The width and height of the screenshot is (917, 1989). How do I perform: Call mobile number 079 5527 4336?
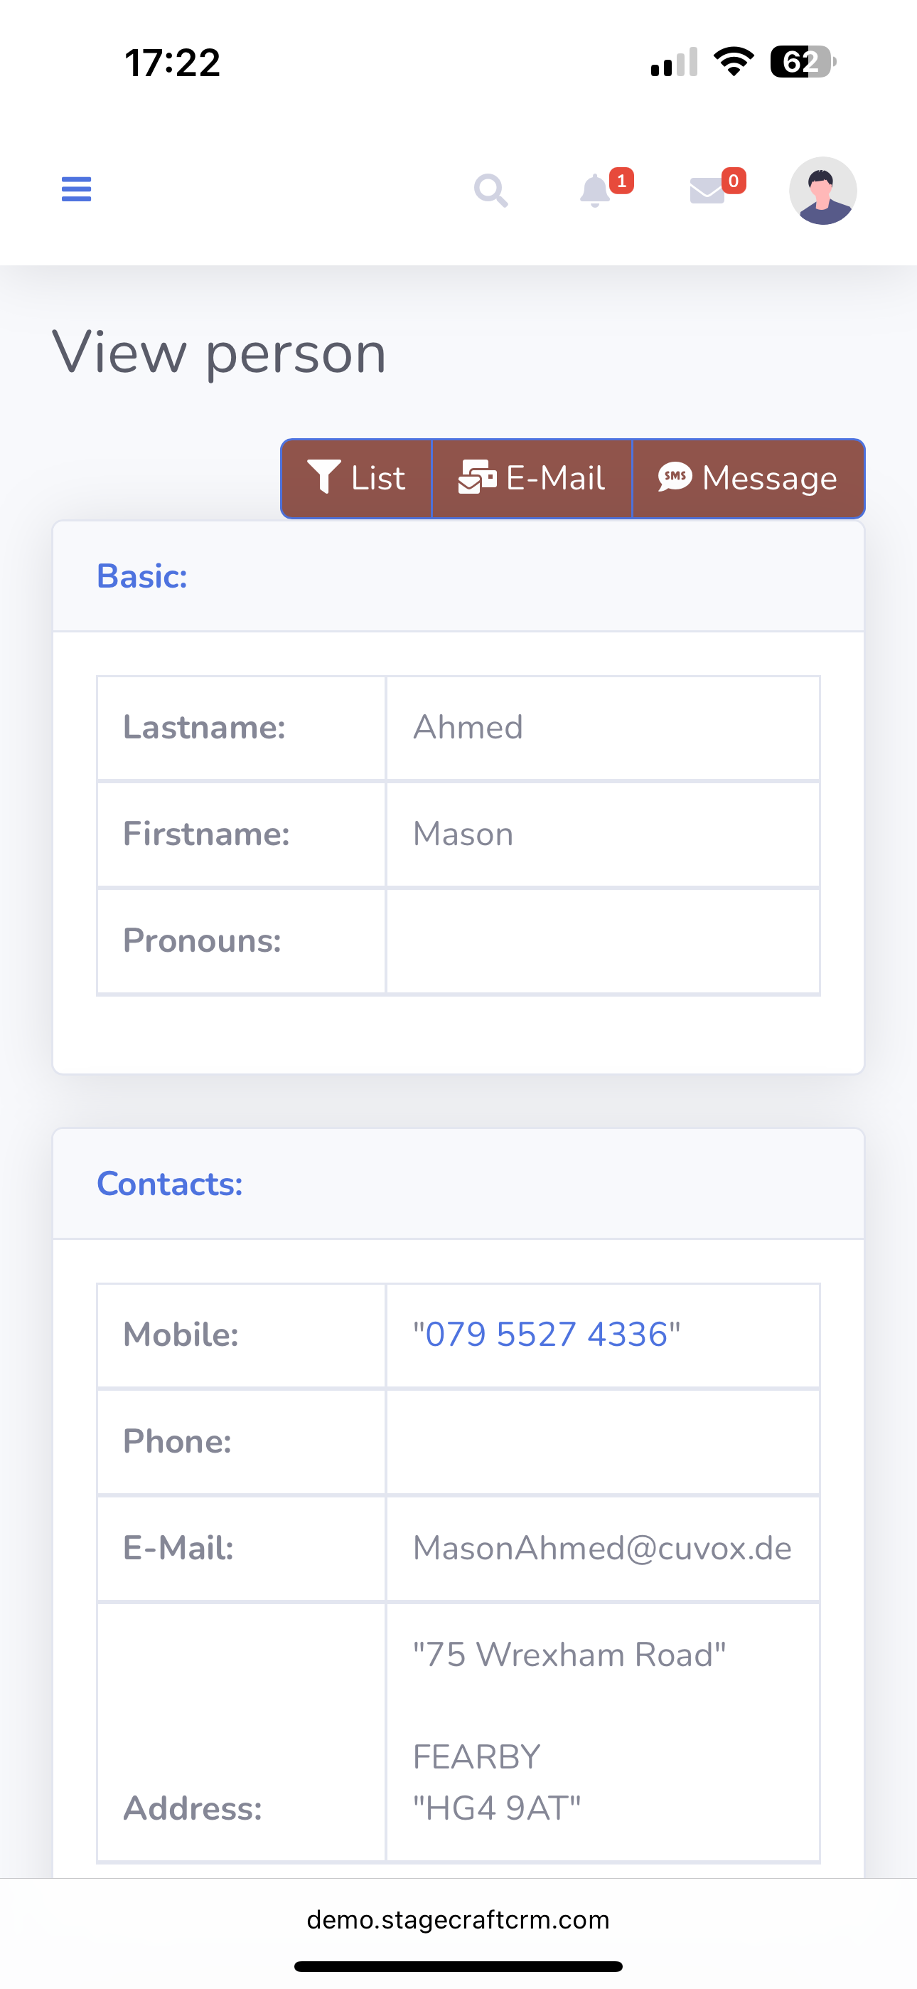(547, 1335)
